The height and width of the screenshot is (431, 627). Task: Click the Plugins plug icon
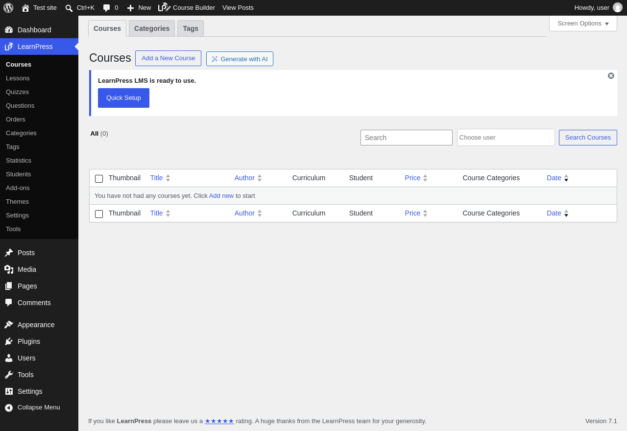tap(9, 341)
